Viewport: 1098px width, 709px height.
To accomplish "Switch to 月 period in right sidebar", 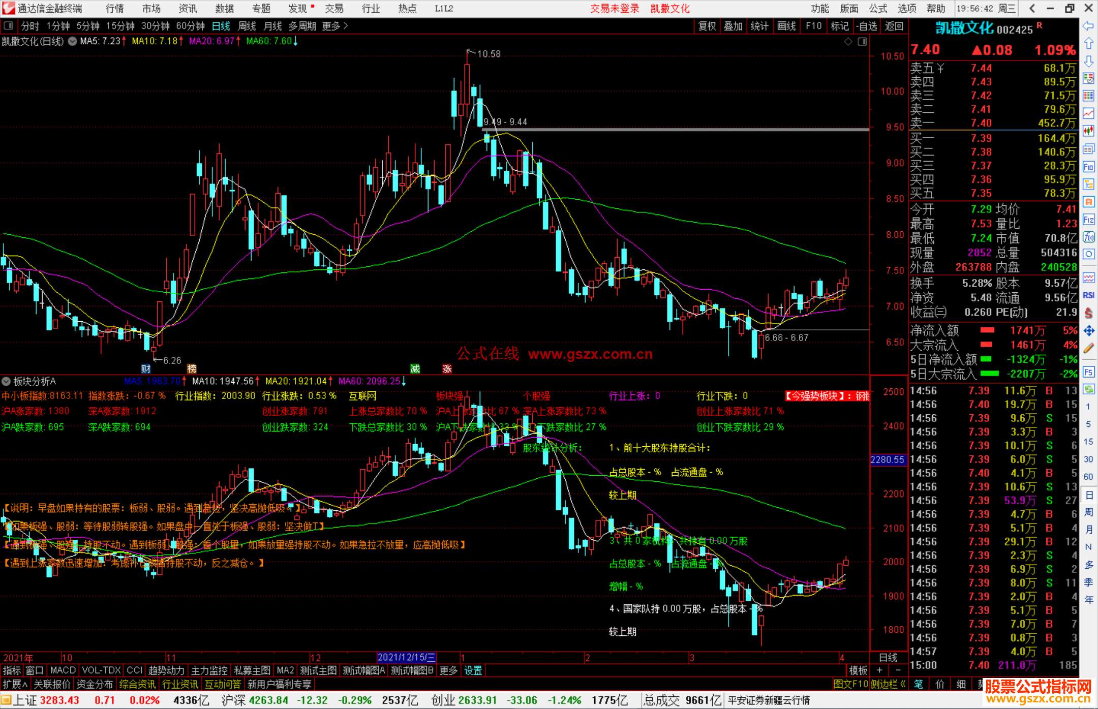I will point(1088,530).
